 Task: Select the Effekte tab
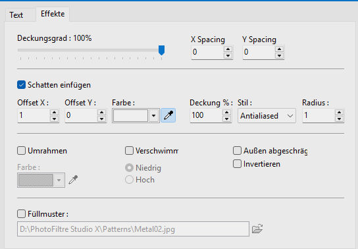53,14
